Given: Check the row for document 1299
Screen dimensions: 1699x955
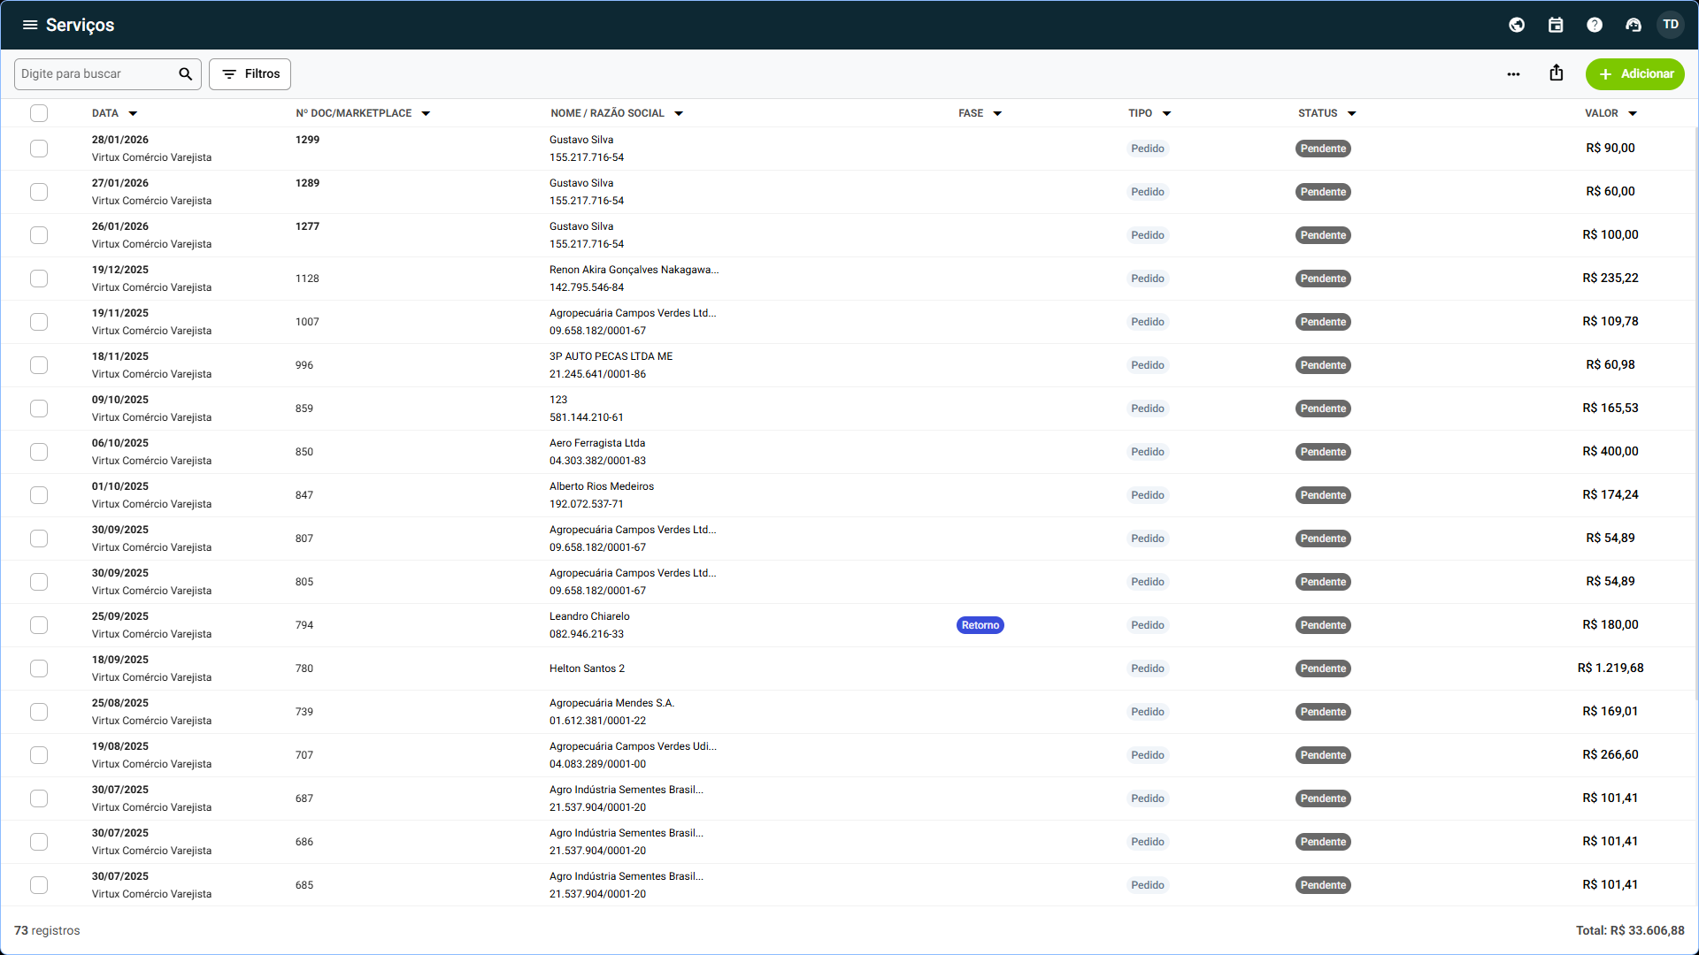Looking at the screenshot, I should click(x=39, y=149).
